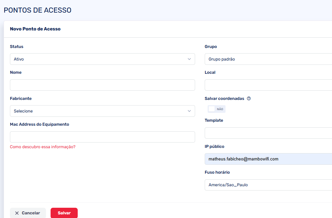
Task: Click the X icon on the Cancelar button
Action: [17, 213]
